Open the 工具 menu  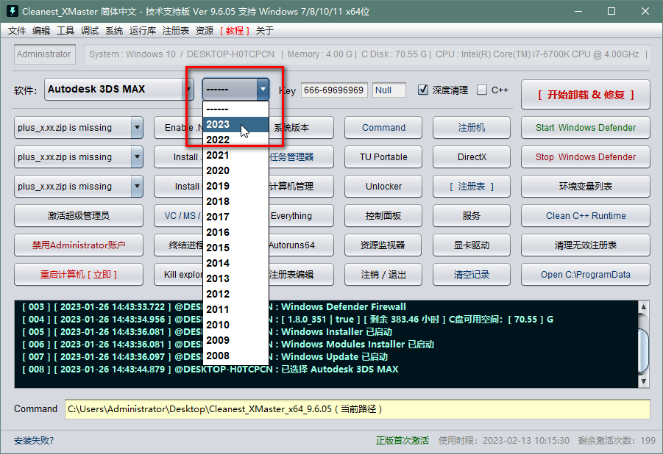coord(65,30)
